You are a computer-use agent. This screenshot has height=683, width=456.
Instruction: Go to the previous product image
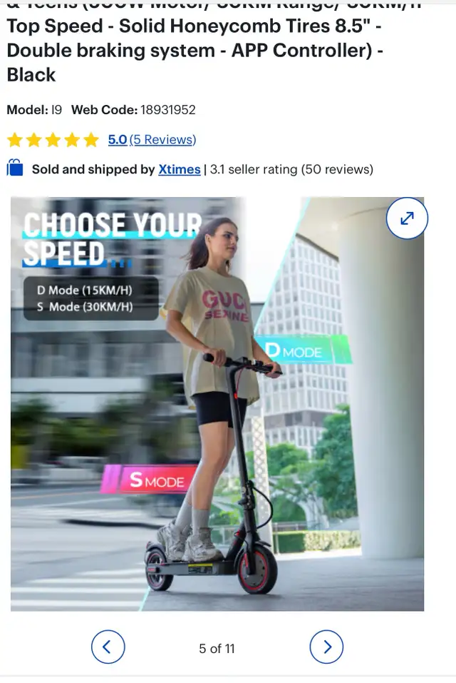[x=108, y=647]
